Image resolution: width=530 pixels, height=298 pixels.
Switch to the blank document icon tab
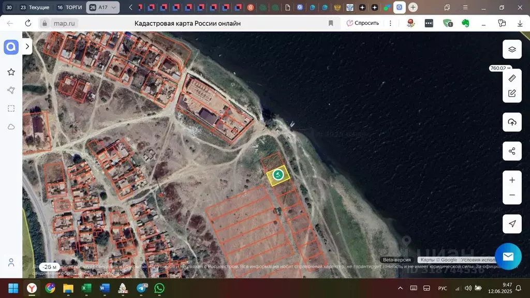point(288,7)
